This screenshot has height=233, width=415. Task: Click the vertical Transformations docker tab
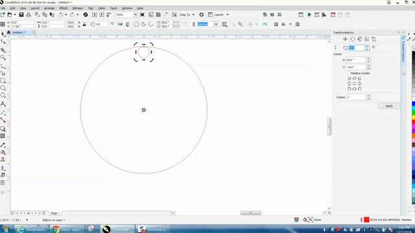403,50
